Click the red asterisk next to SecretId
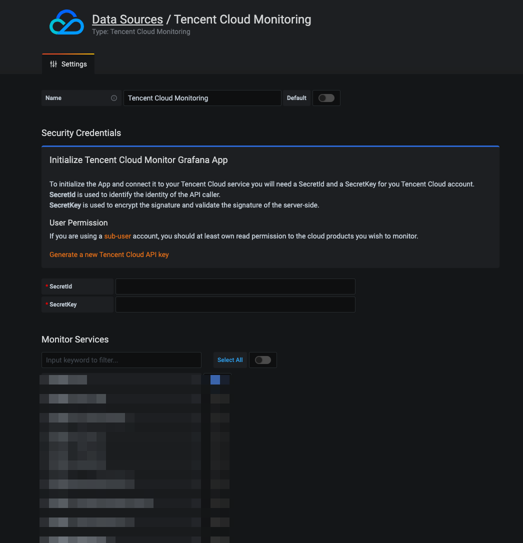The image size is (523, 543). click(46, 286)
